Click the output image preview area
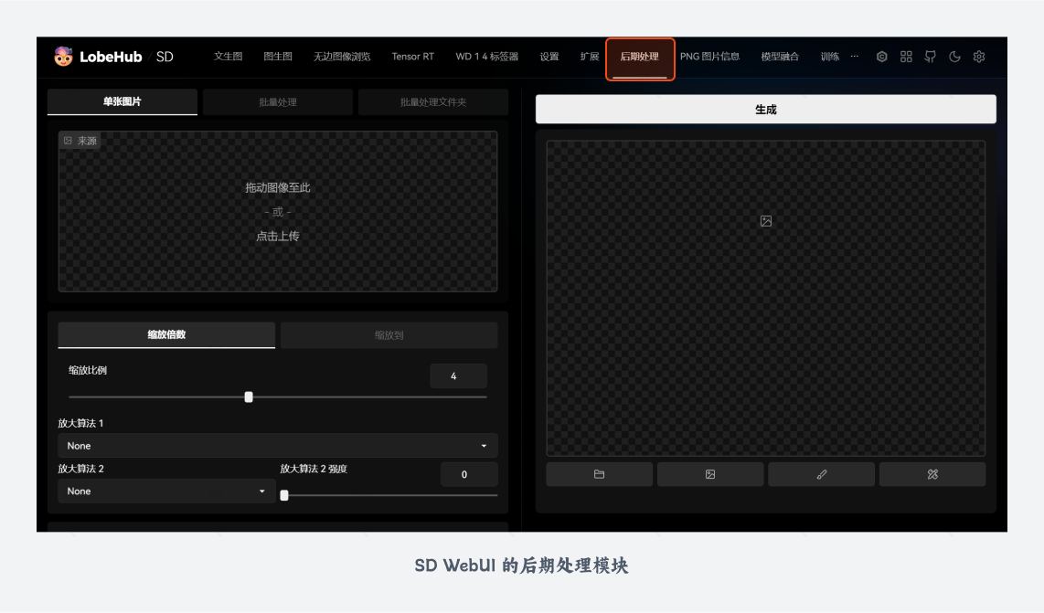Image resolution: width=1044 pixels, height=613 pixels. (x=766, y=298)
